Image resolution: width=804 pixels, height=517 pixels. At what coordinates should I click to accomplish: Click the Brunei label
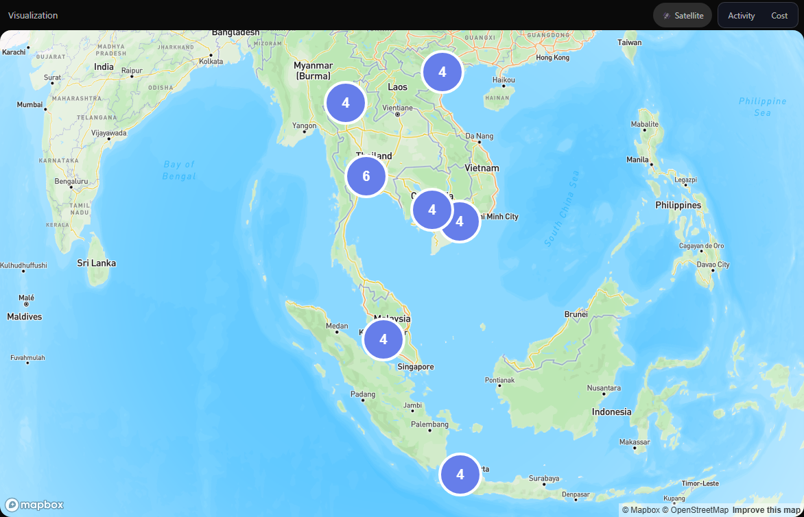[x=576, y=314]
